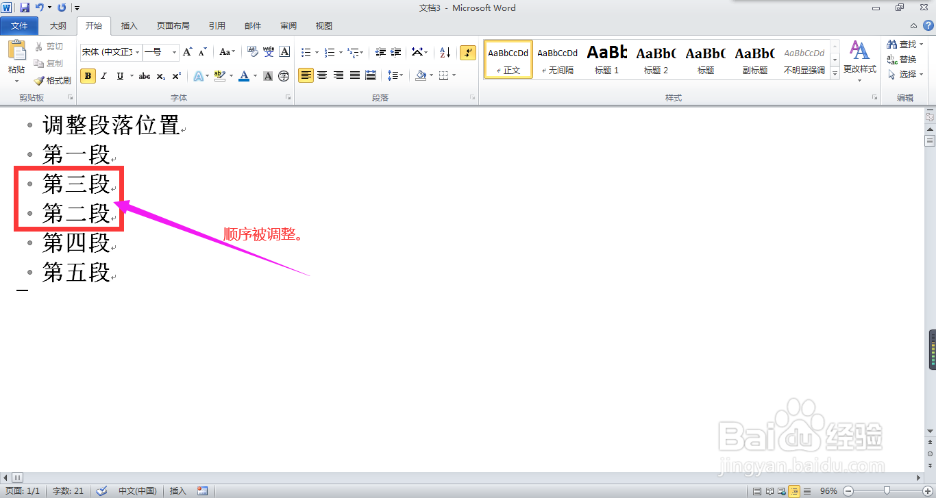Switch to the 插入 ribbon tab

coord(130,25)
